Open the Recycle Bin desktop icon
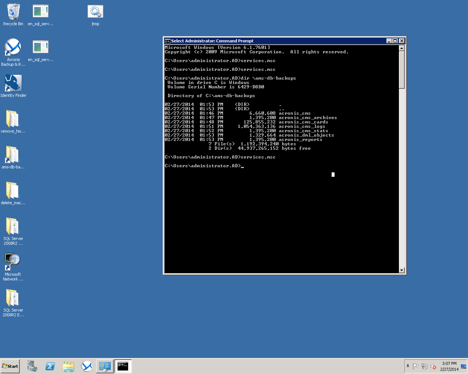 click(x=13, y=15)
